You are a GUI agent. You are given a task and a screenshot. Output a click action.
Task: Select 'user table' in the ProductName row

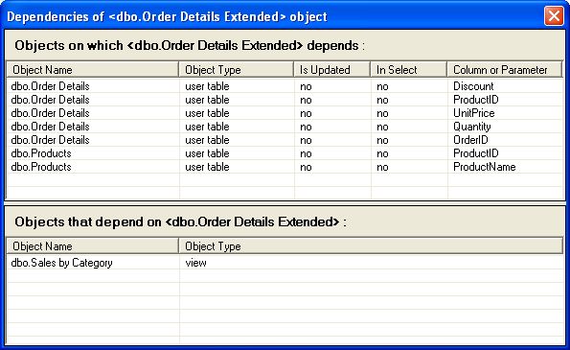207,167
